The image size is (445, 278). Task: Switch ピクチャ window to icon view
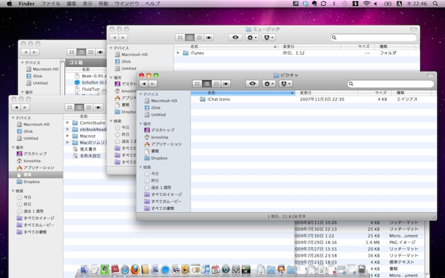tap(197, 84)
